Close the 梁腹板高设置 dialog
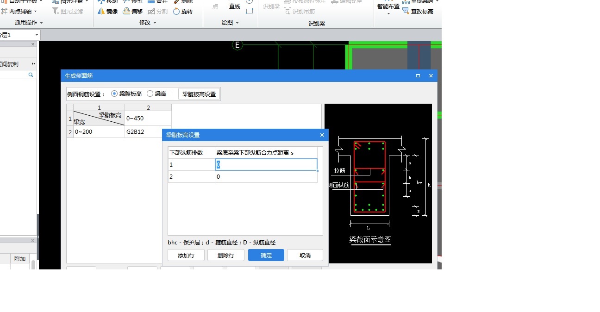Image resolution: width=600 pixels, height=312 pixels. pos(322,135)
